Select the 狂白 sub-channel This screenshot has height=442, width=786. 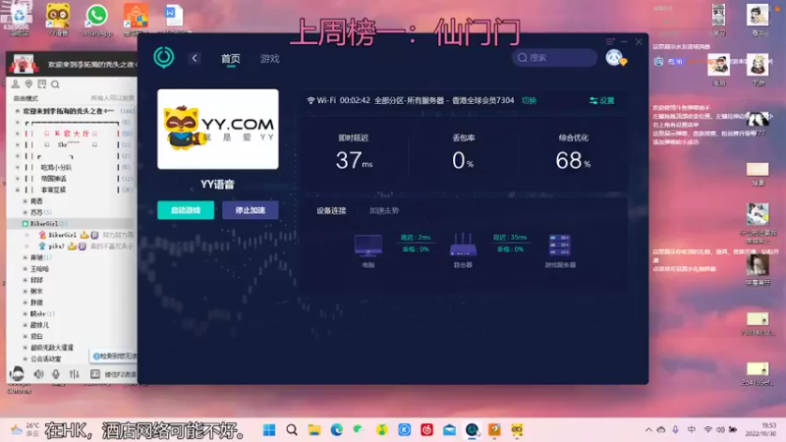tap(36, 336)
